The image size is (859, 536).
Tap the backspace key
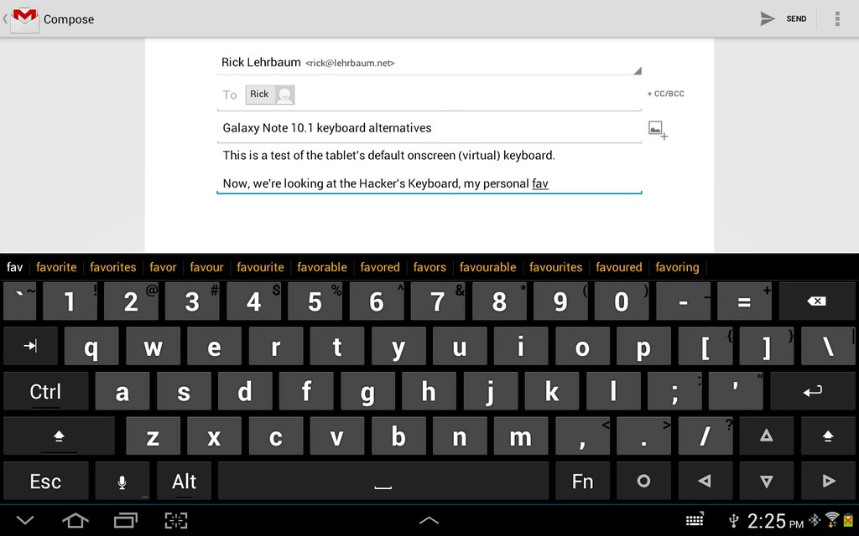pos(816,301)
